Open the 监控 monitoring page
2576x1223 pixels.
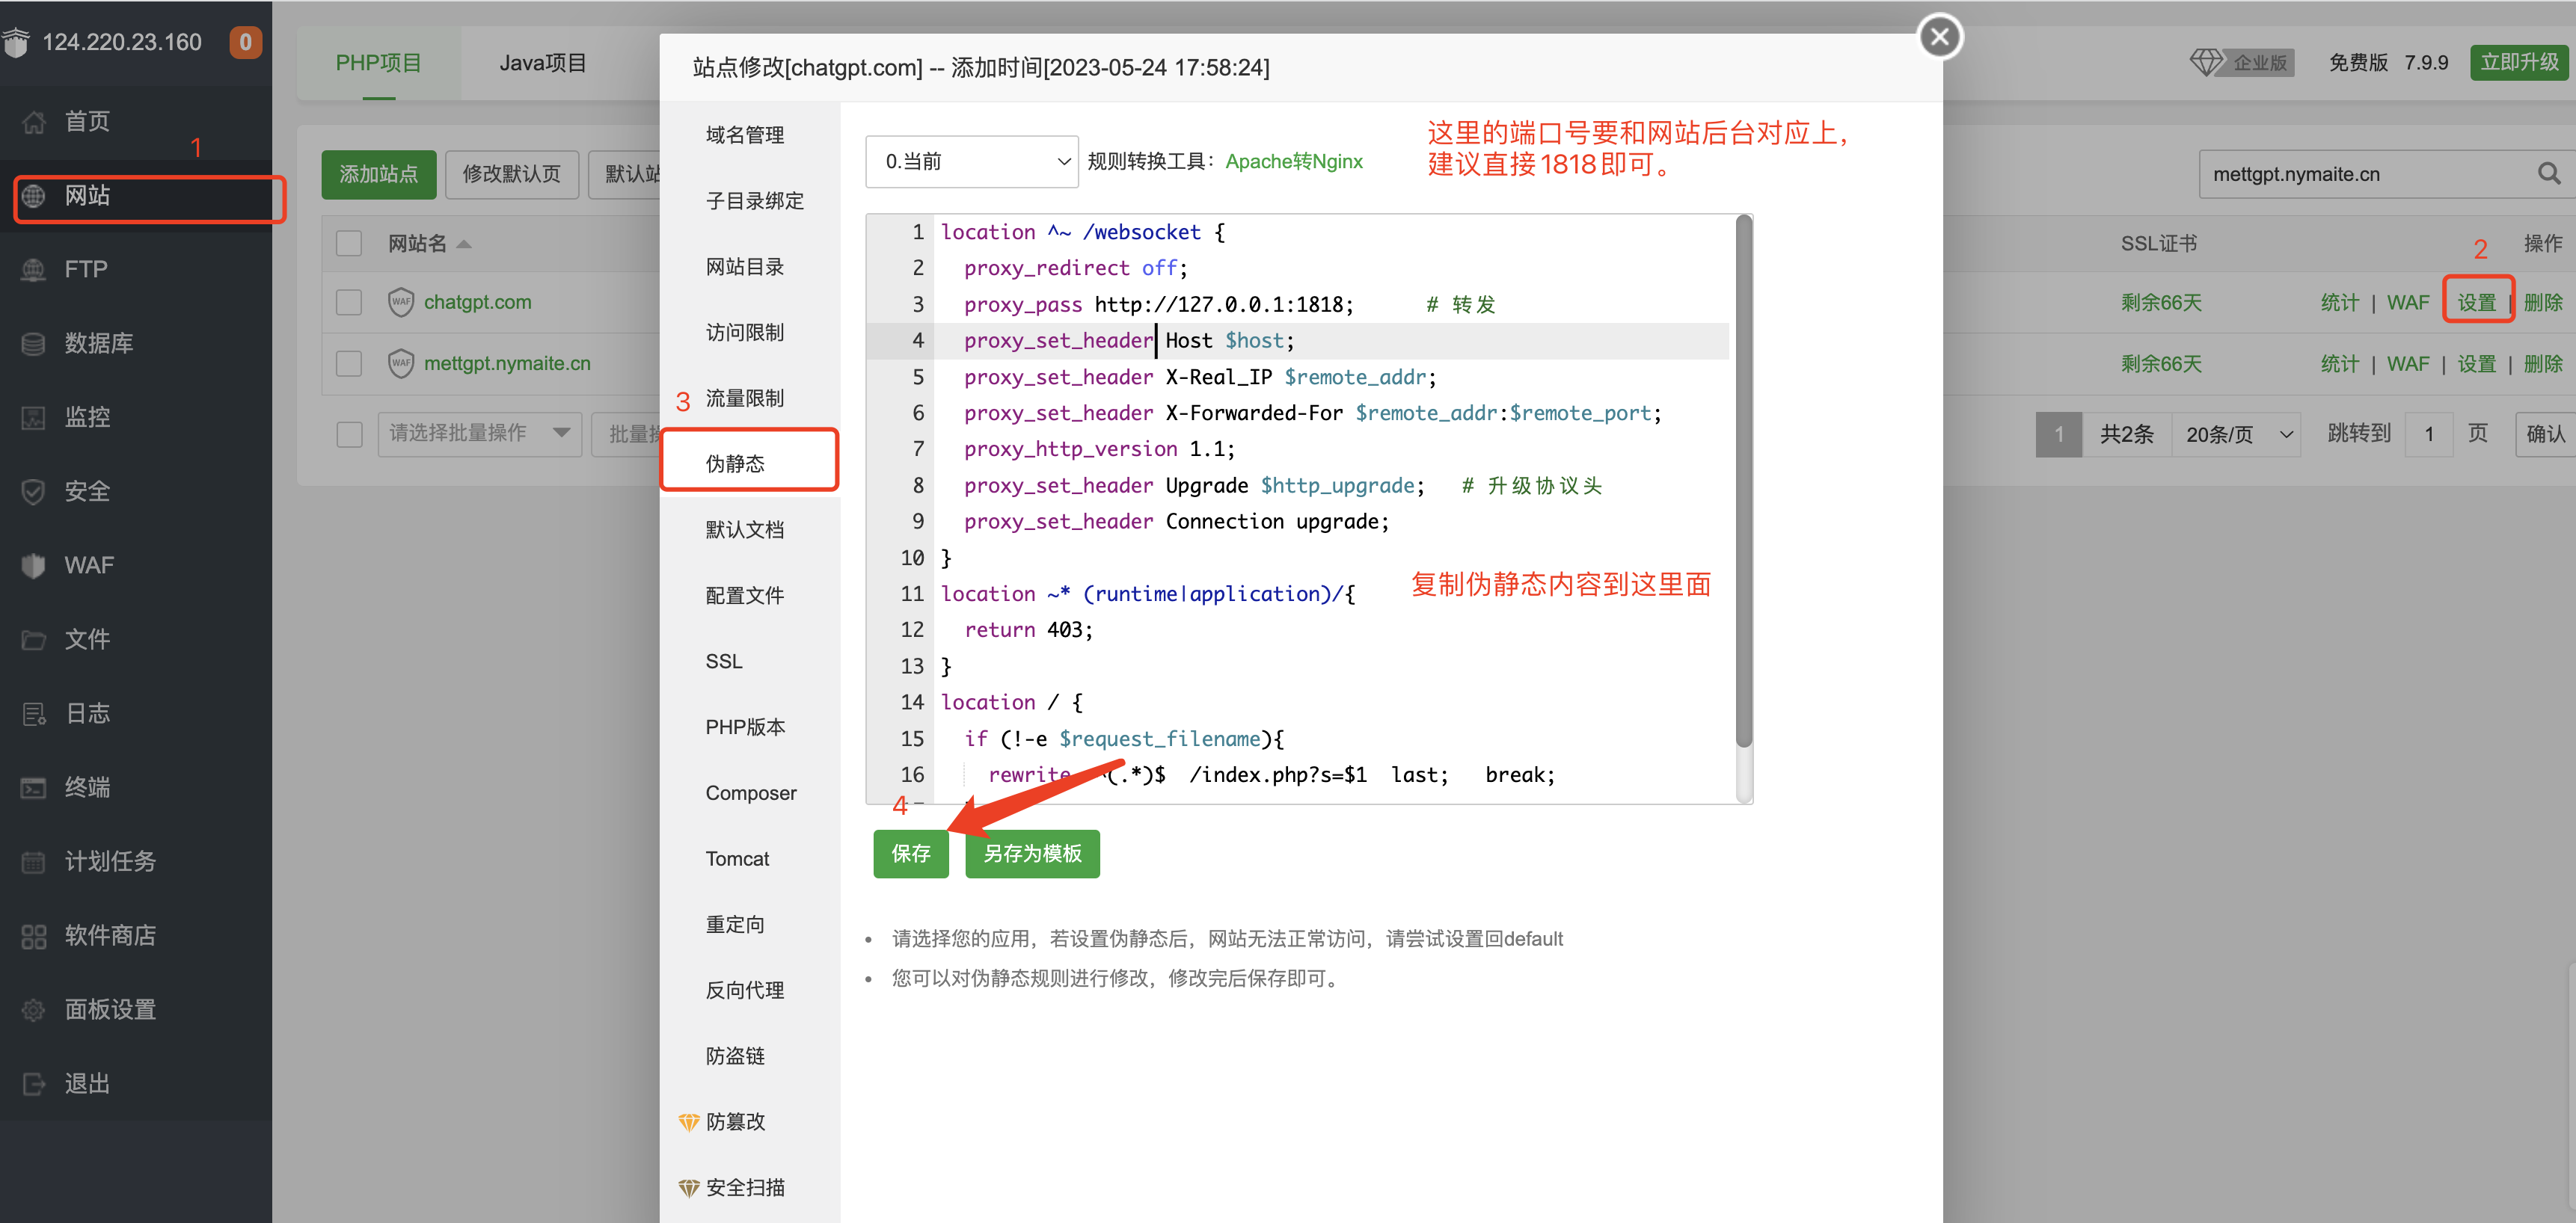pyautogui.click(x=87, y=416)
